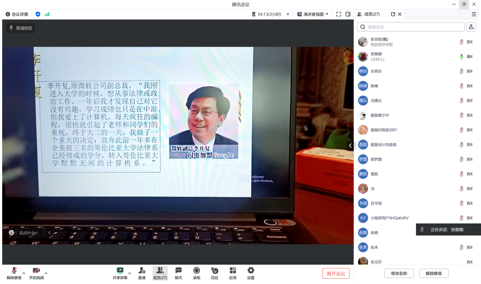Turn on camera with 开启视频
Screen dimensions: 481x284
click(36, 271)
